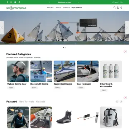The image size is (129, 129).
Task: Click the Featured Categories heading
Action: click(19, 54)
